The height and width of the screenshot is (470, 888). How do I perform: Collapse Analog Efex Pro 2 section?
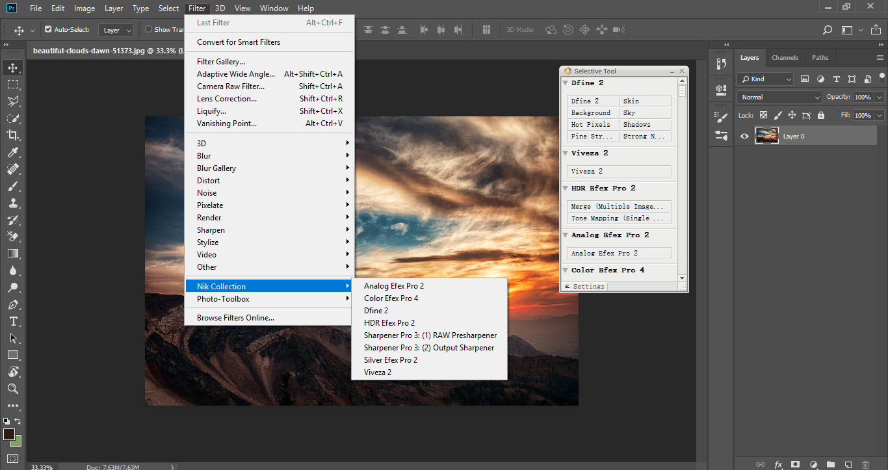(565, 235)
